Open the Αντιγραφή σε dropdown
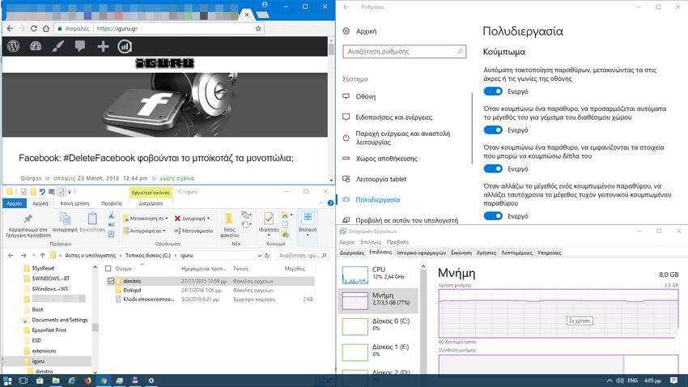688x387 pixels. tap(144, 231)
